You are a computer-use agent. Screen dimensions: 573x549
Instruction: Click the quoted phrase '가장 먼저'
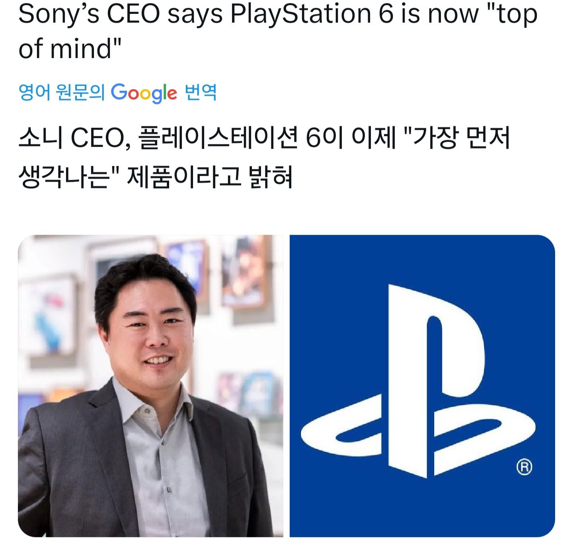coord(461,139)
